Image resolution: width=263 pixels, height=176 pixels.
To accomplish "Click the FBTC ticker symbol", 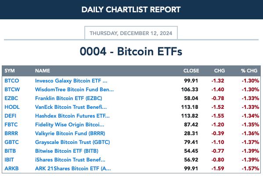I will 11,125.
